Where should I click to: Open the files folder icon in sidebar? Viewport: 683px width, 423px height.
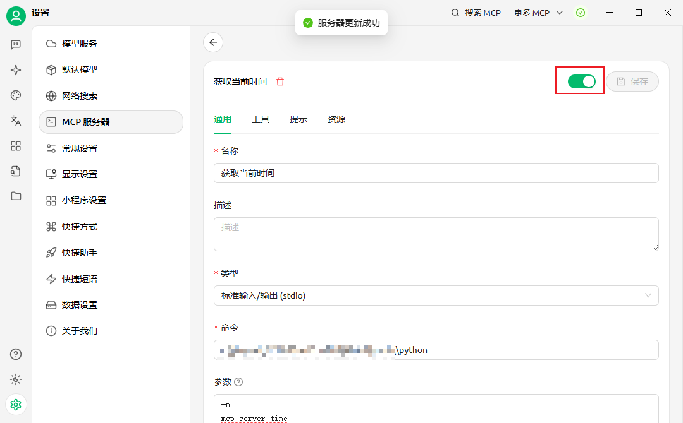16,196
